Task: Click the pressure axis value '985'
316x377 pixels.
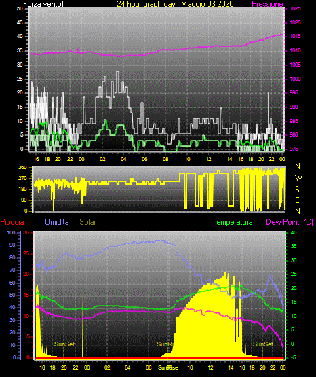Action: pyautogui.click(x=294, y=121)
